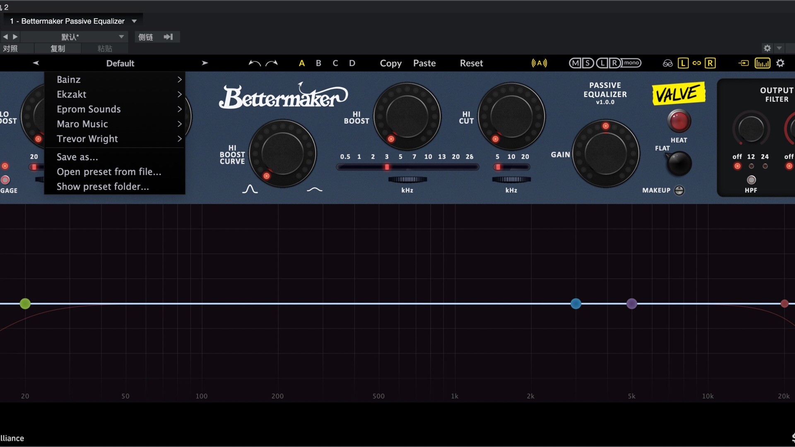The height and width of the screenshot is (447, 795).
Task: Select Left channel processing mode L
Action: [x=602, y=63]
